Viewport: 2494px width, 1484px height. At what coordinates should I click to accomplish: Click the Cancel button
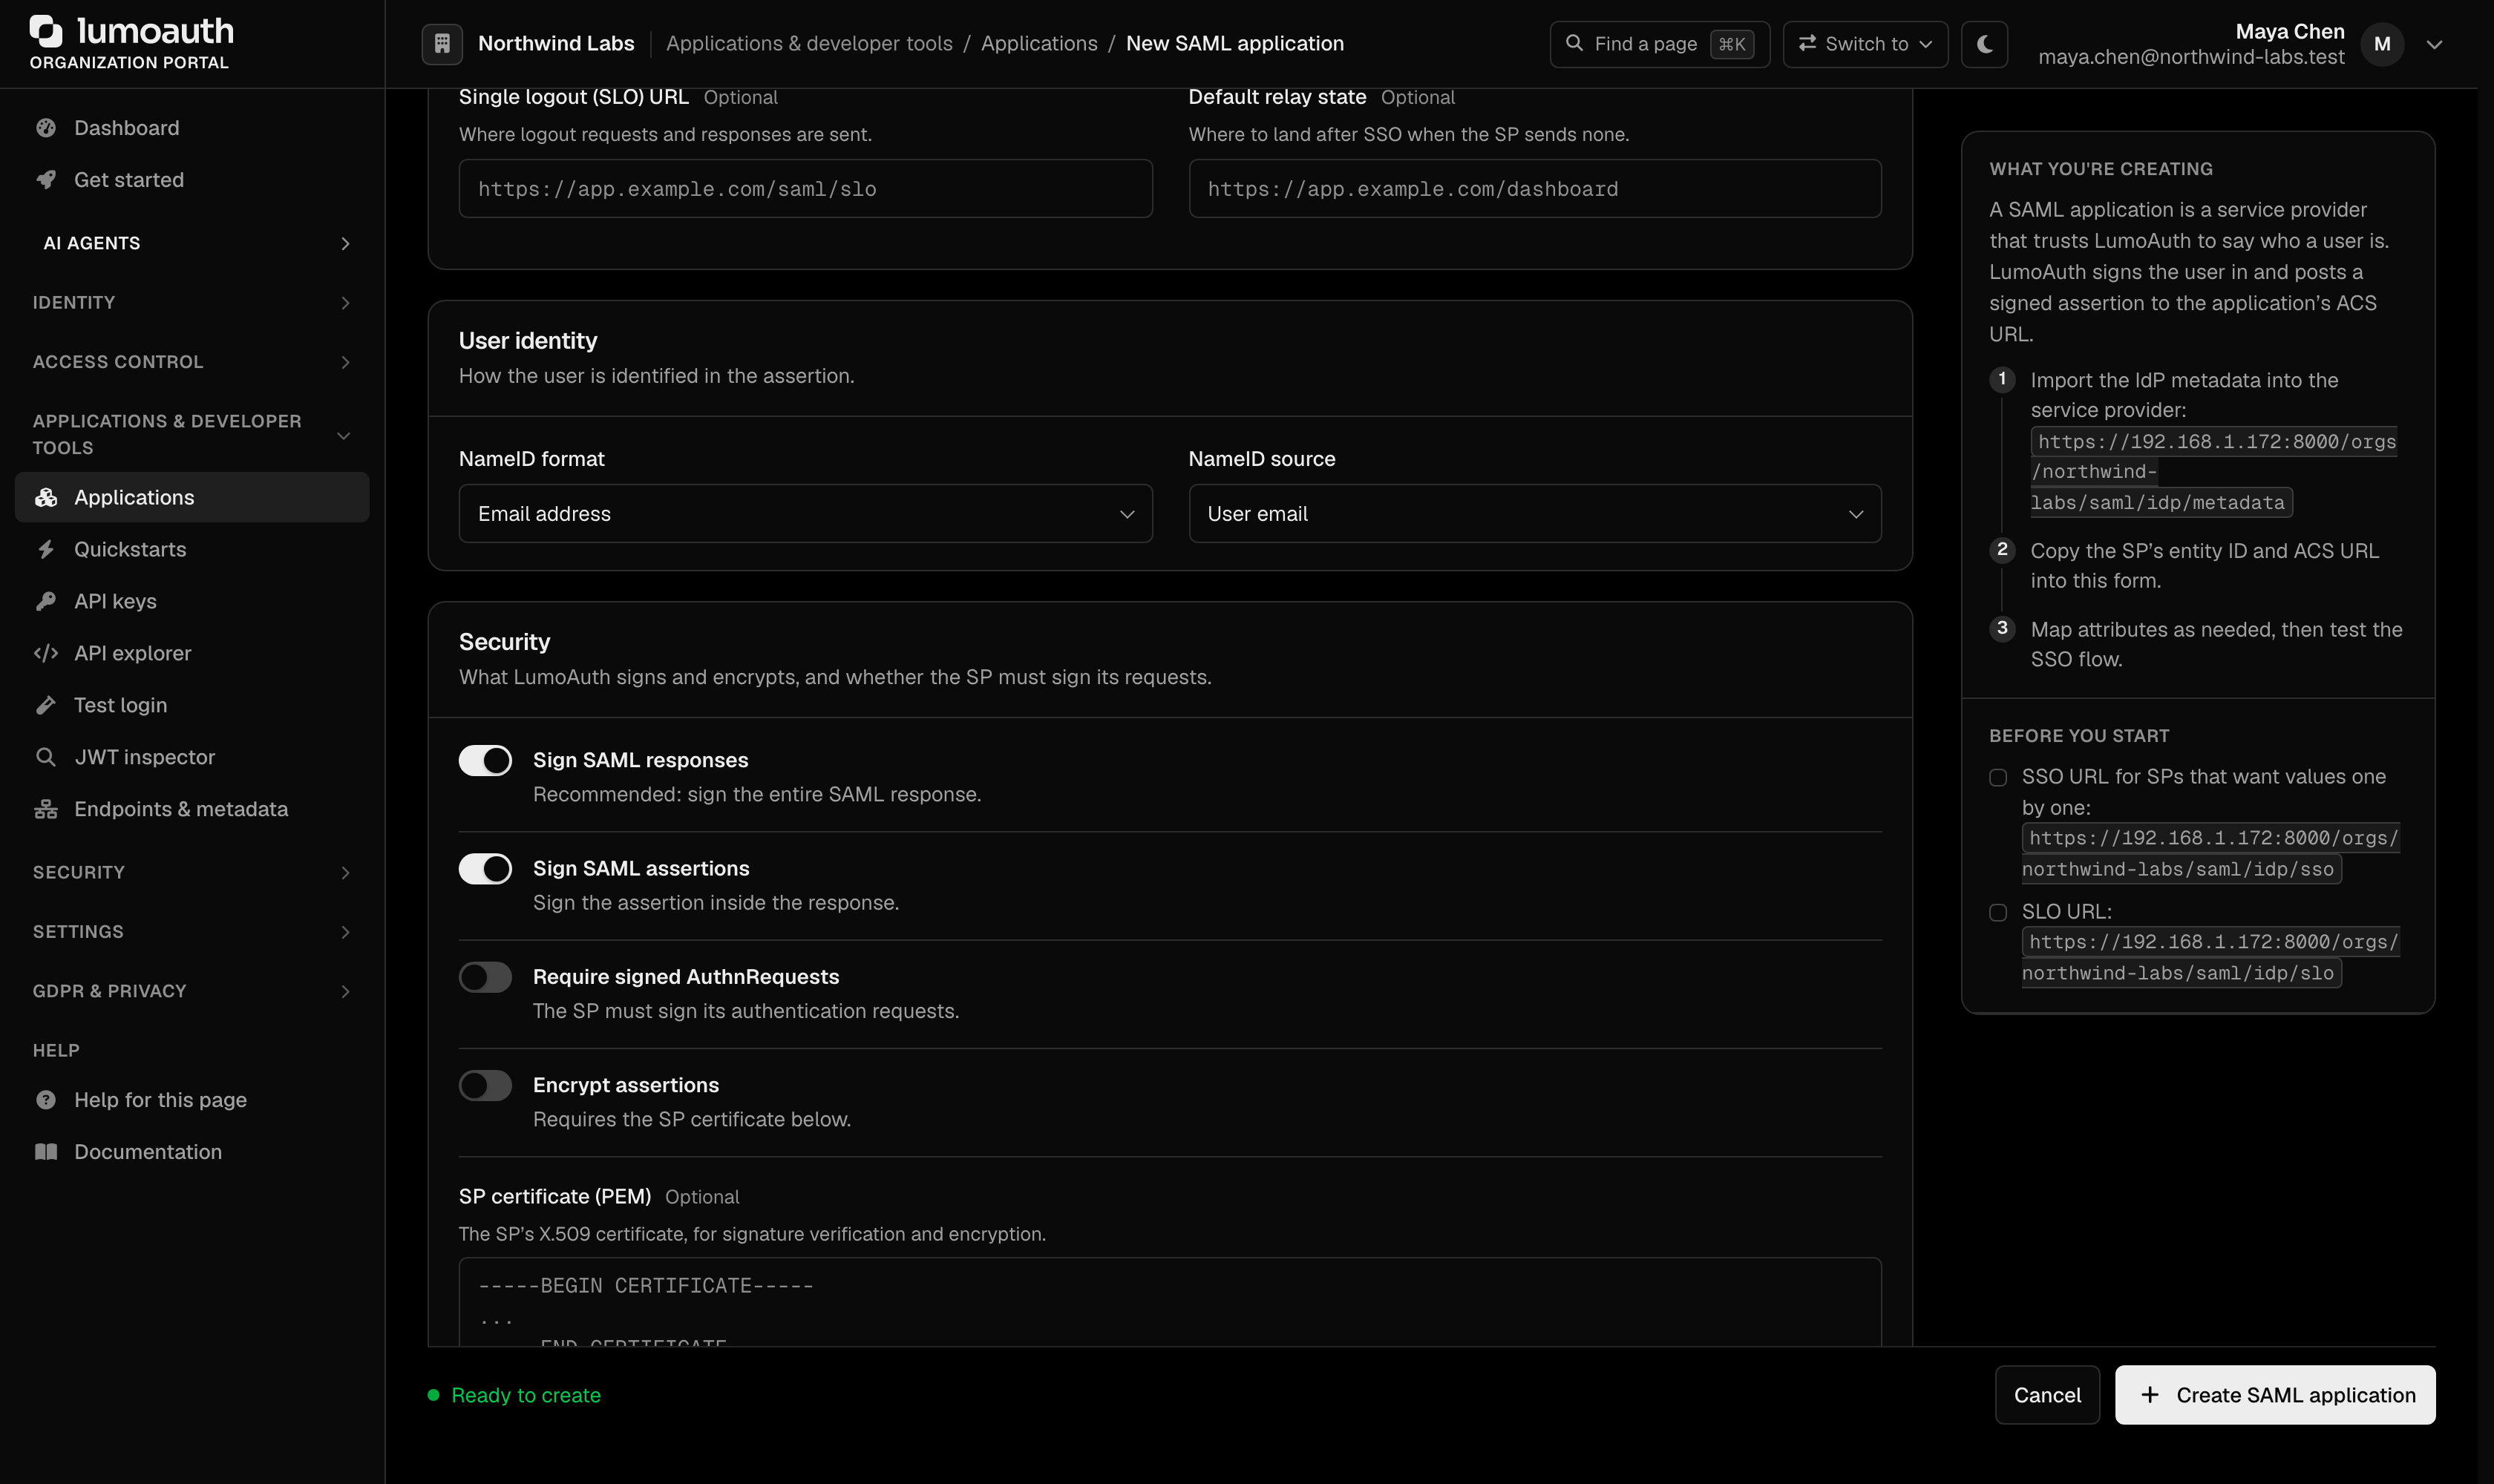2047,1395
